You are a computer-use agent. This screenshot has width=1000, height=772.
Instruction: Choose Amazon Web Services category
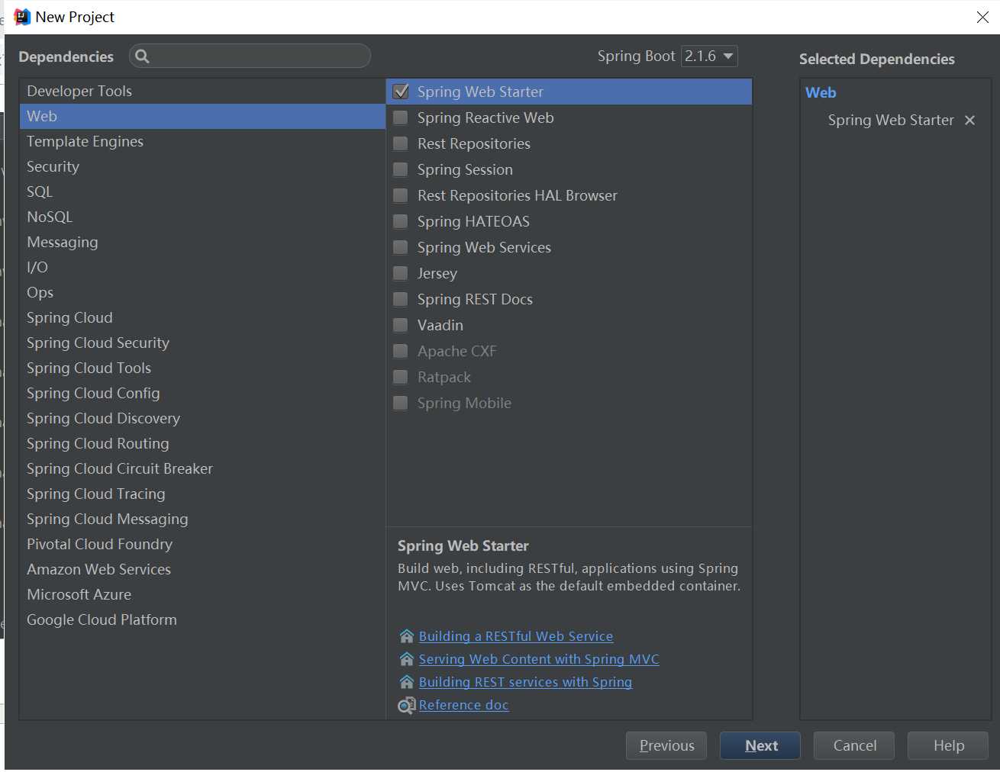(202, 569)
